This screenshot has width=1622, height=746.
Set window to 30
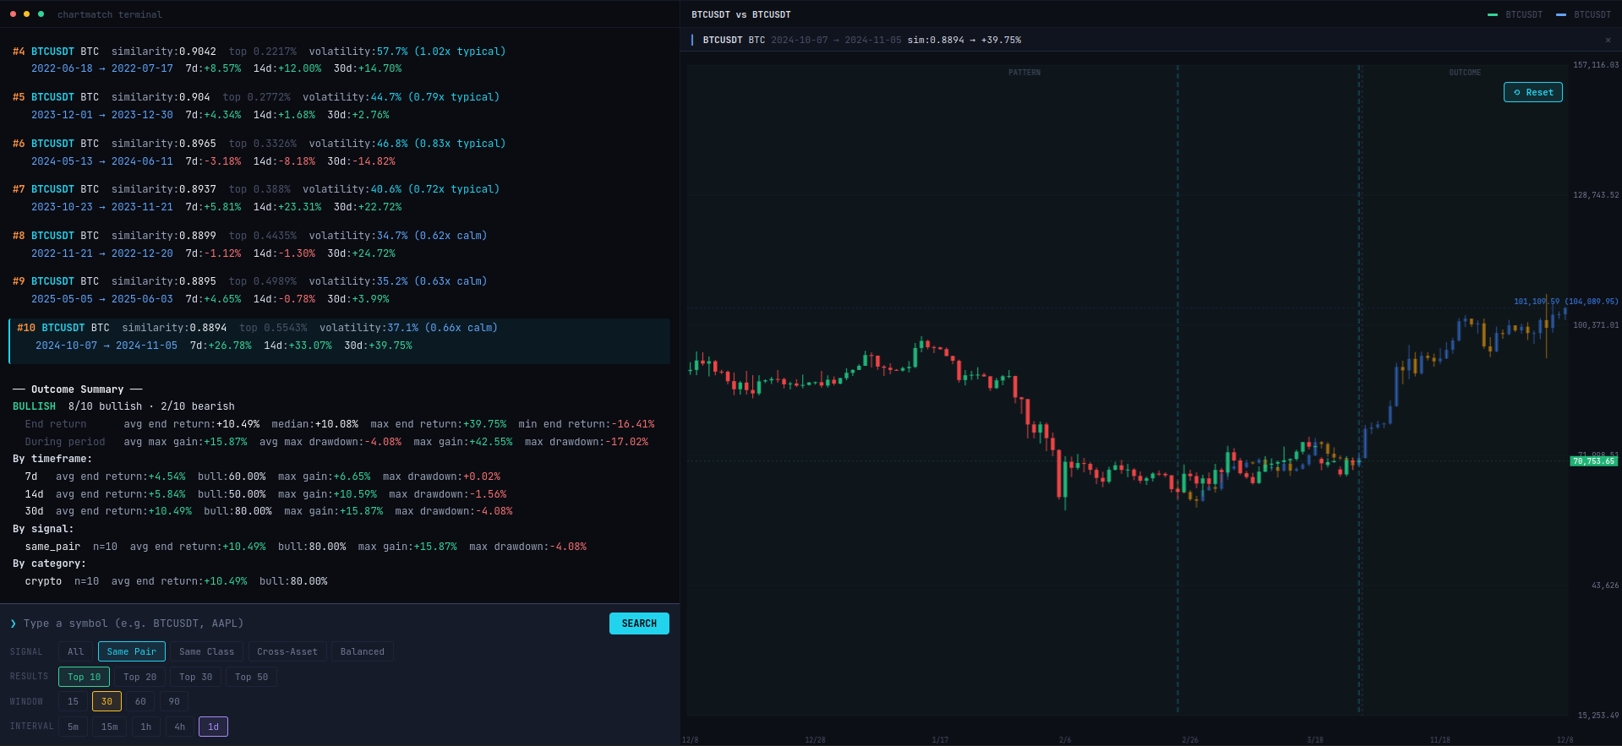(106, 701)
